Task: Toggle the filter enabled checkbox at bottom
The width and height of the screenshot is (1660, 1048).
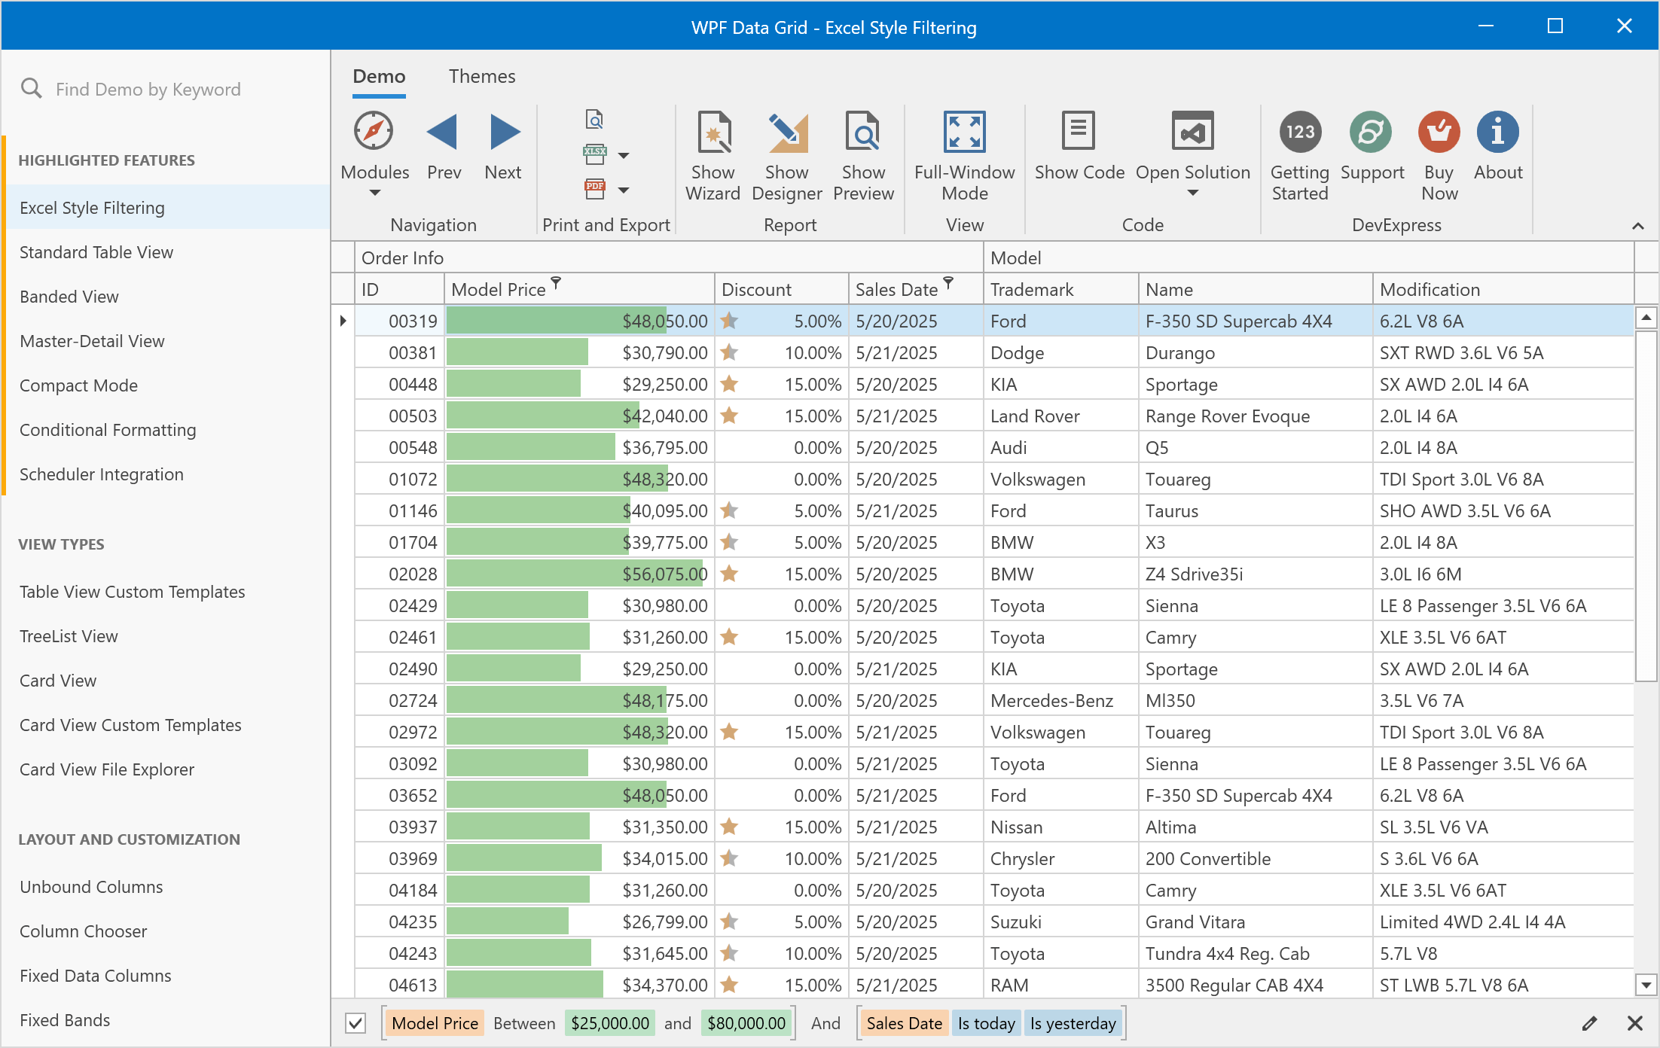Action: (x=354, y=1023)
